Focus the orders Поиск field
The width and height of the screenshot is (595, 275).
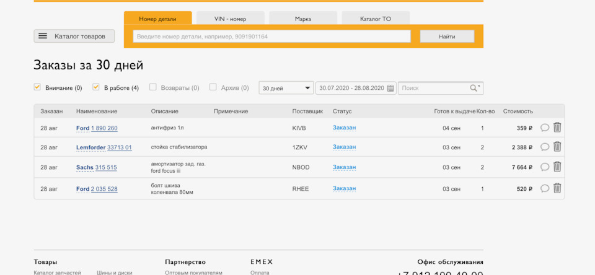441,88
